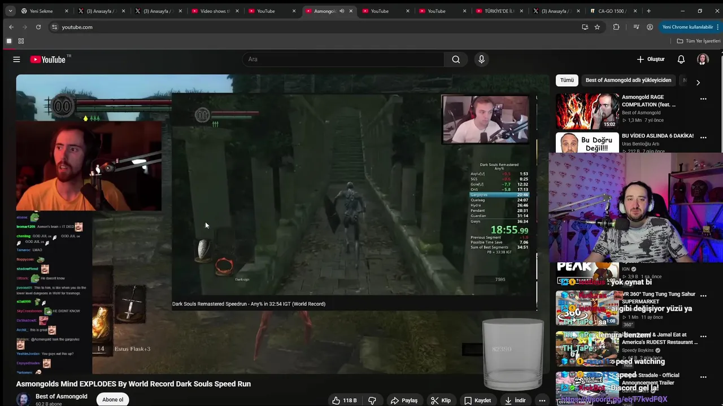Open the YouTube guide hamburger menu

click(16, 59)
